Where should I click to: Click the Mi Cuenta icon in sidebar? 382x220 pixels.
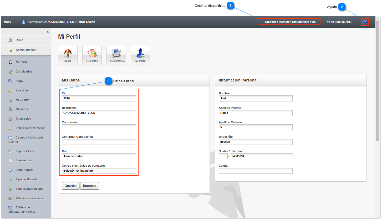coord(10,100)
